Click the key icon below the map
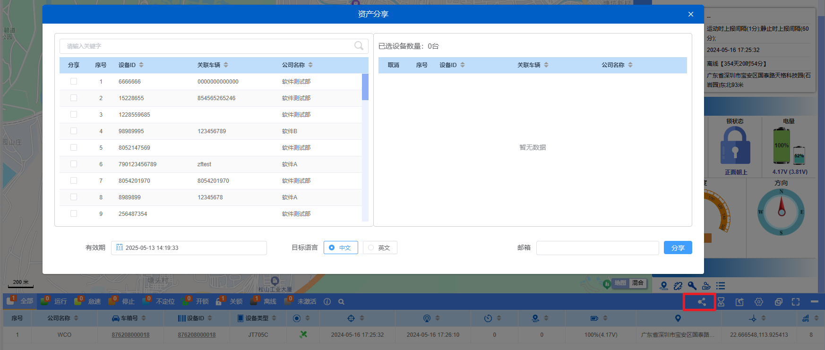The height and width of the screenshot is (350, 825). [x=692, y=286]
